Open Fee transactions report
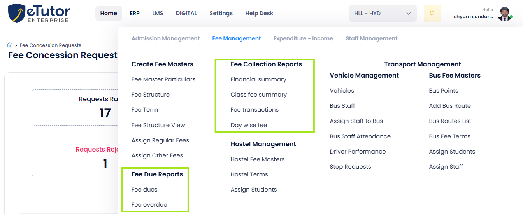This screenshot has width=523, height=214. pos(254,110)
